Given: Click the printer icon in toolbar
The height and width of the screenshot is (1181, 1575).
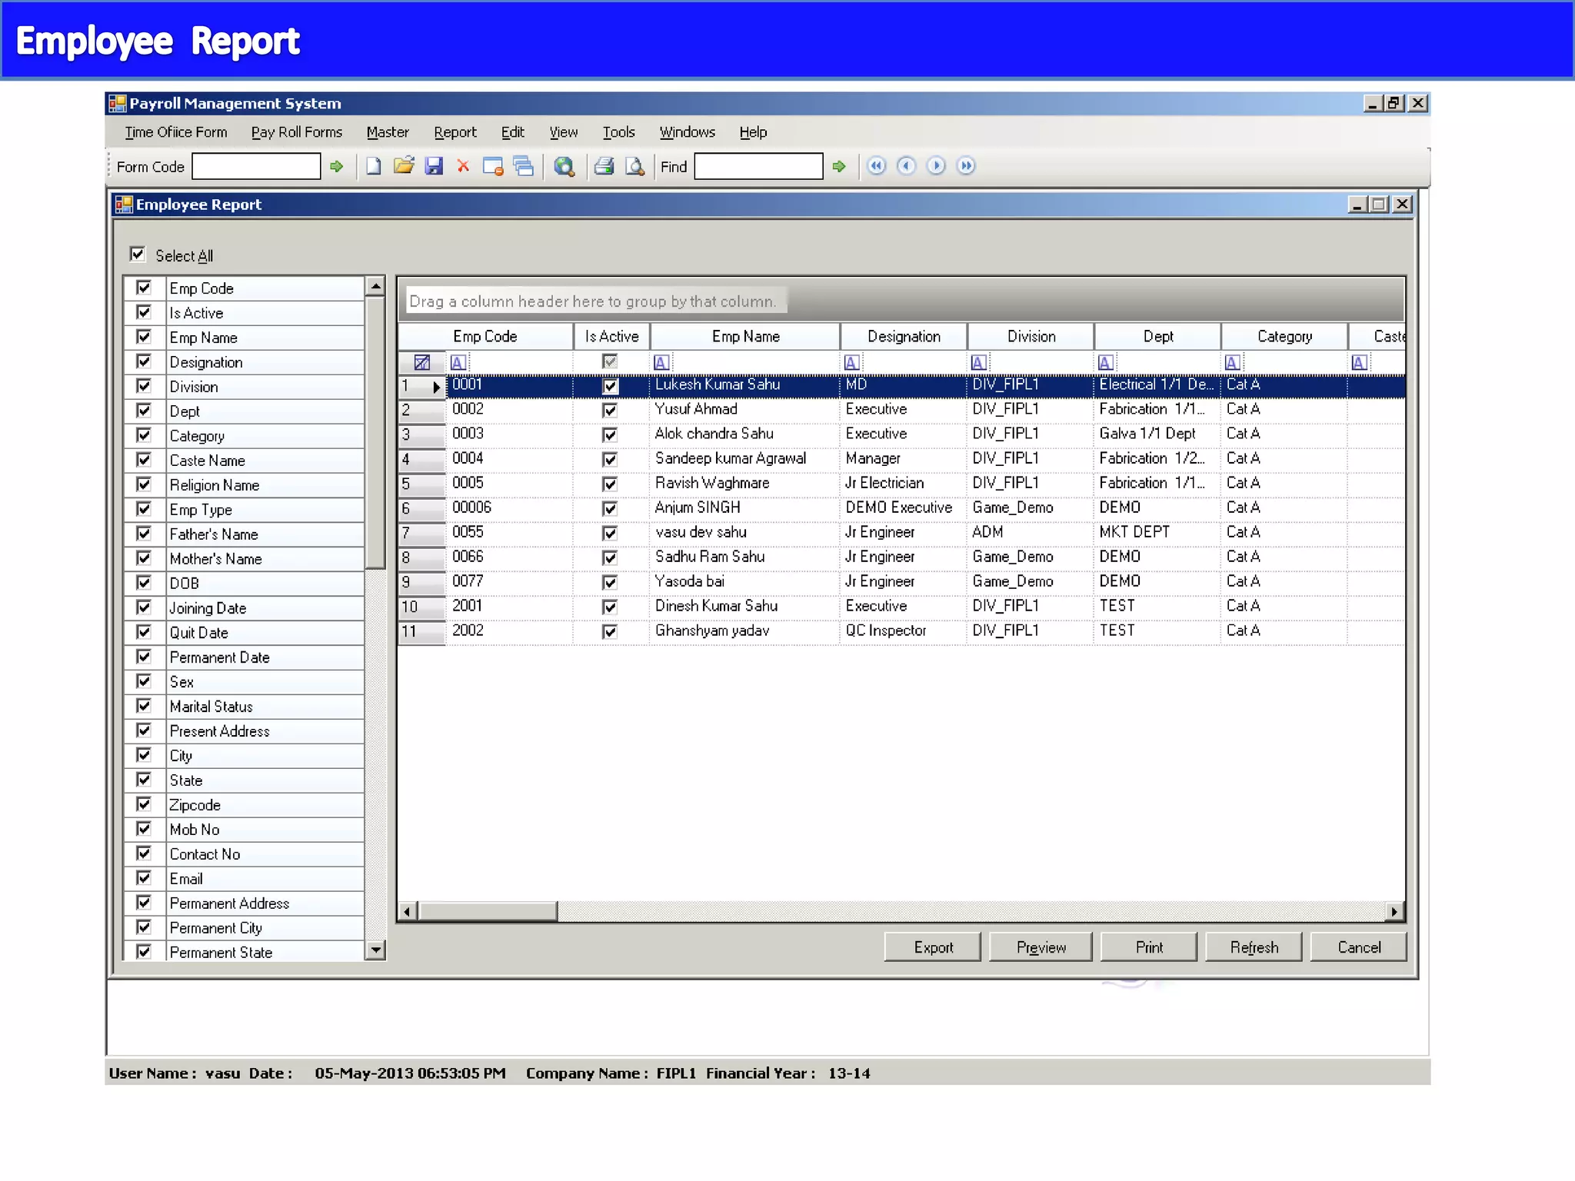Looking at the screenshot, I should point(604,166).
